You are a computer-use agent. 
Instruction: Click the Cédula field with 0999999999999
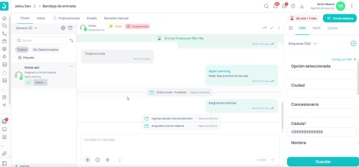(x=322, y=132)
